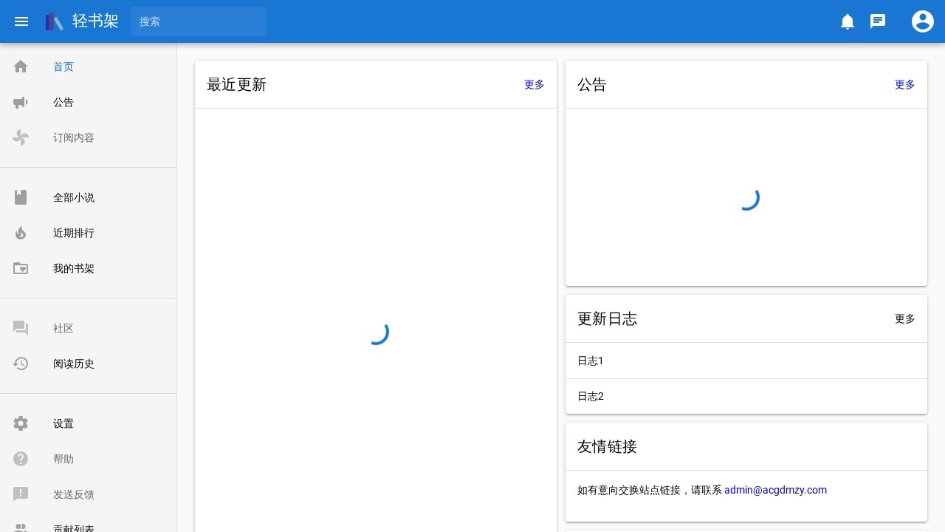Click the chat bubble icon for 社区
Screen dimensions: 945x532
click(x=21, y=328)
